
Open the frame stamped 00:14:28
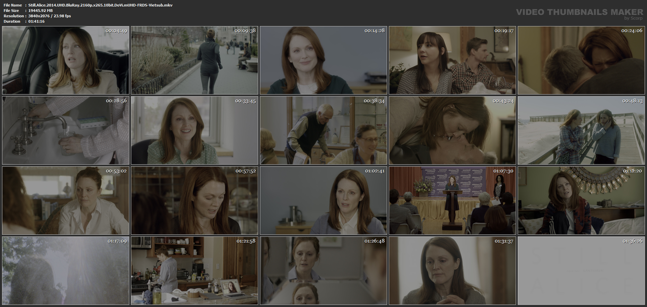323,61
